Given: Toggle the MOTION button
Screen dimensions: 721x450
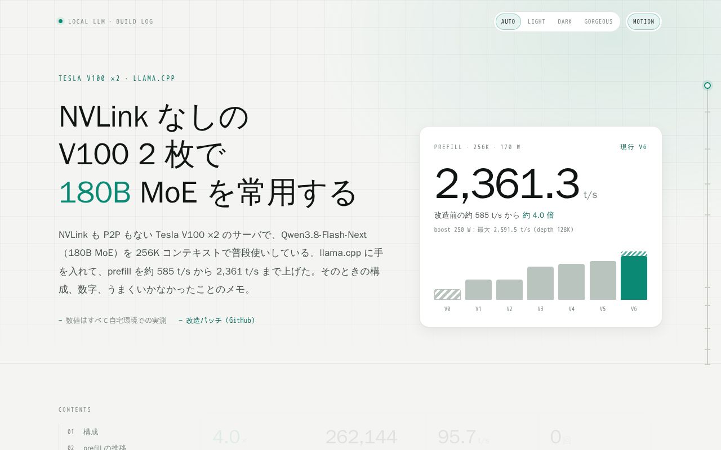Looking at the screenshot, I should click(x=644, y=22).
